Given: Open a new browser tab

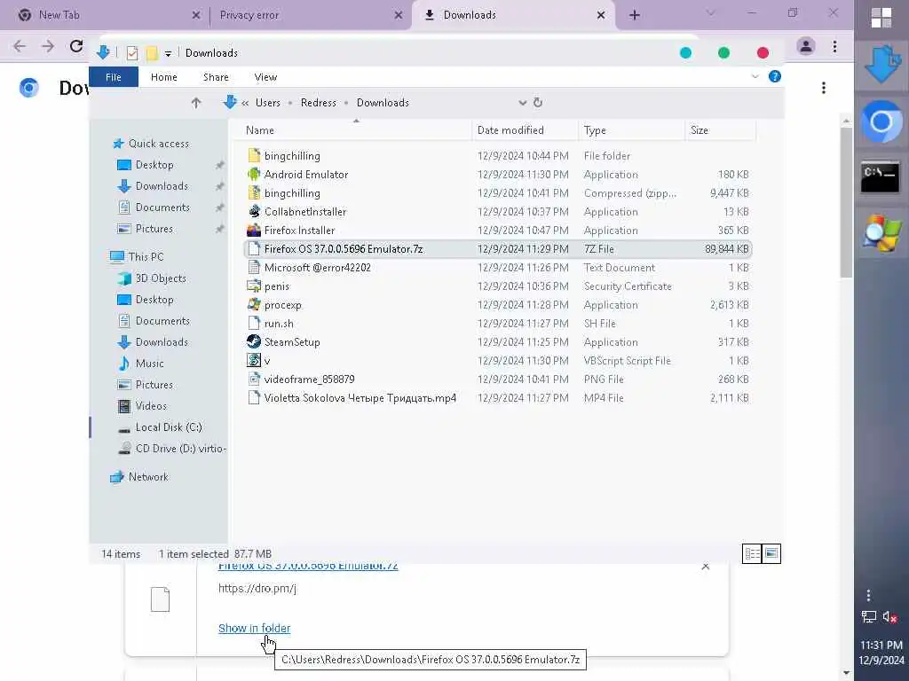Looking at the screenshot, I should coord(635,15).
